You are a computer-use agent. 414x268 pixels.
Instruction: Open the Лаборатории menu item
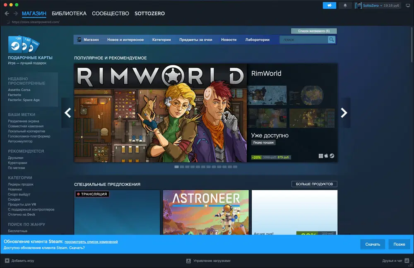[258, 40]
